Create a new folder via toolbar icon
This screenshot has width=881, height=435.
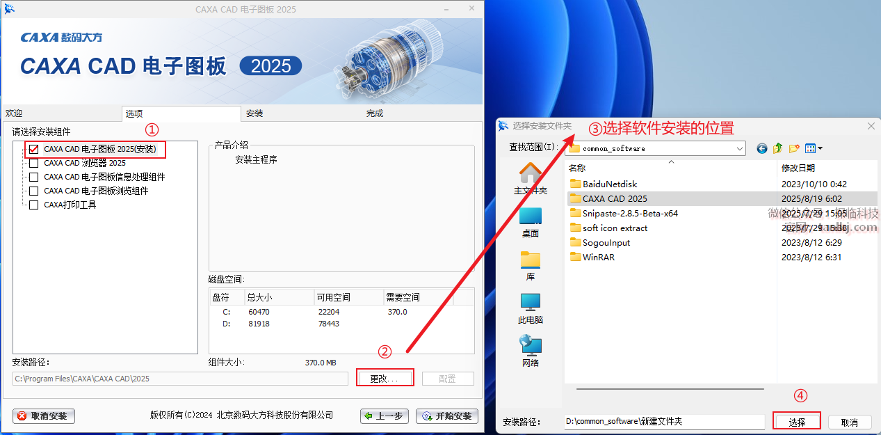click(x=794, y=148)
